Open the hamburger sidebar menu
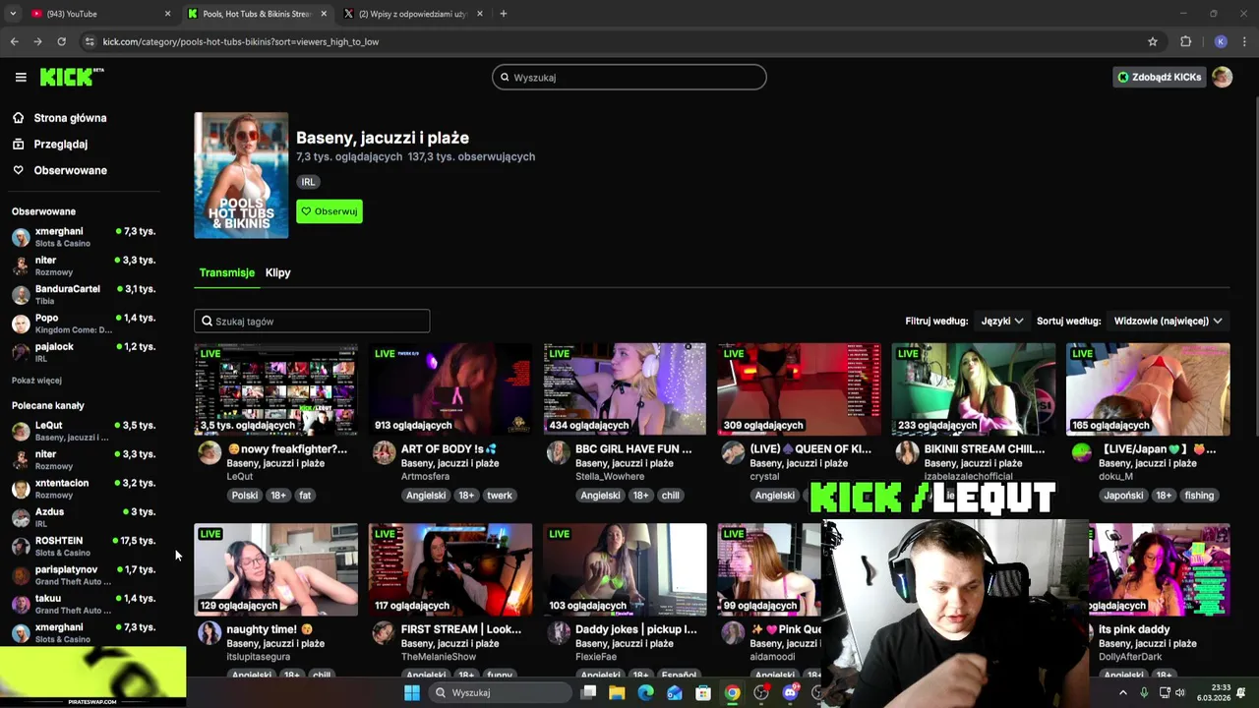The image size is (1259, 708). pyautogui.click(x=21, y=77)
